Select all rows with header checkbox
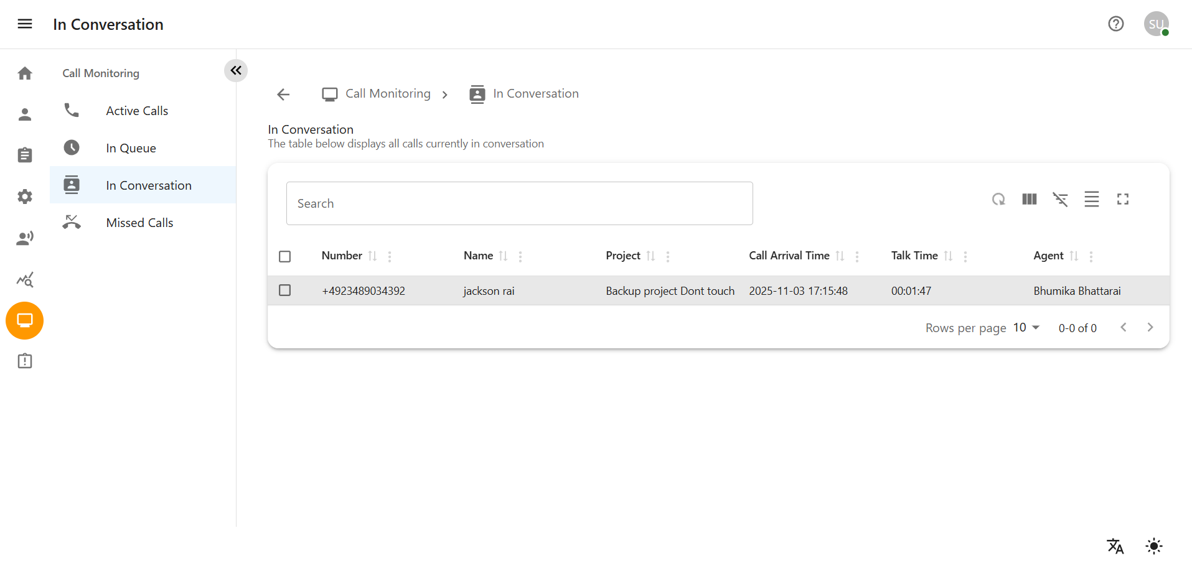This screenshot has width=1192, height=561. point(285,256)
